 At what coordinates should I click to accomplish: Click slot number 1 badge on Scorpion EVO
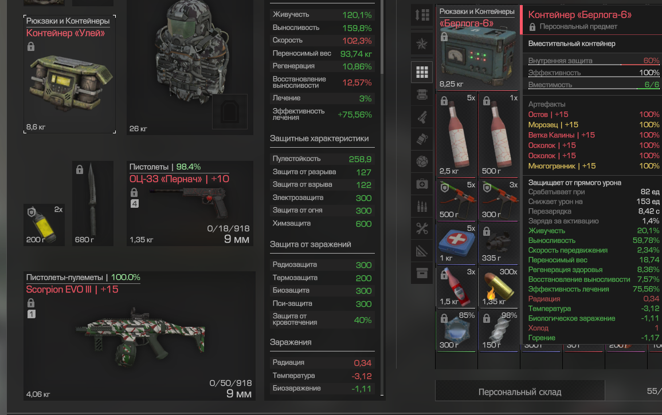[32, 314]
